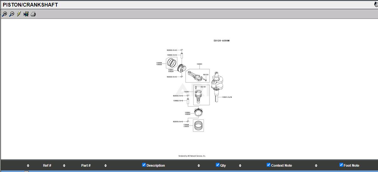Click the Ref # column header
Screen dimensions: 378x172
pyautogui.click(x=47, y=165)
